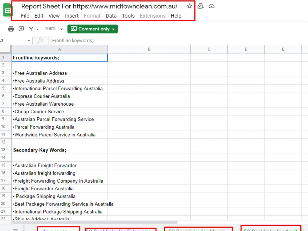Select column A header
Image resolution: width=308 pixels, height=231 pixels.
(59, 49)
